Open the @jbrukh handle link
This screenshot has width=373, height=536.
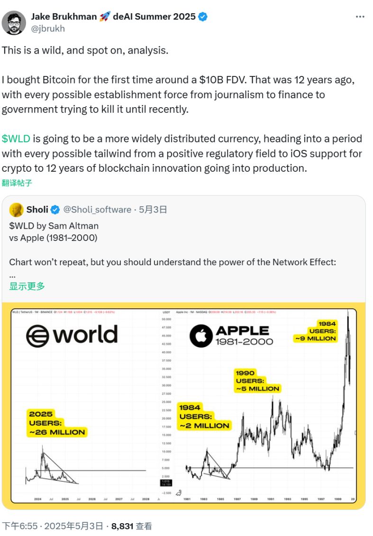48,28
